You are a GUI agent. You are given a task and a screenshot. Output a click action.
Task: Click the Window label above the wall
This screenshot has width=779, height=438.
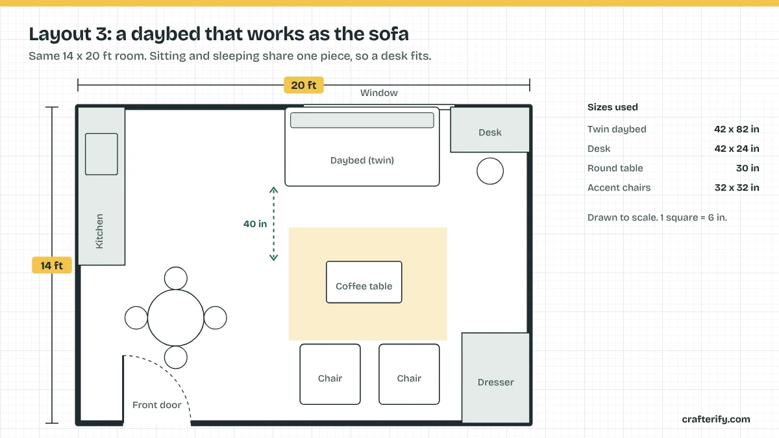[379, 93]
